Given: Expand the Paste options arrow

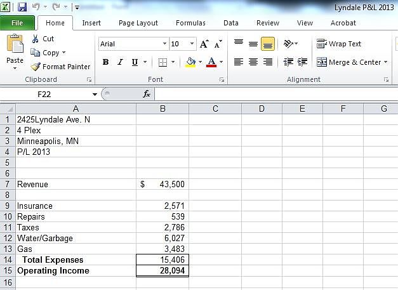Looking at the screenshot, I should pyautogui.click(x=15, y=68).
